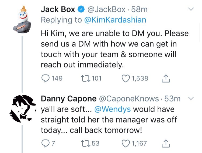
Task: View Jack Box profile picture
Action: [x=22, y=19]
